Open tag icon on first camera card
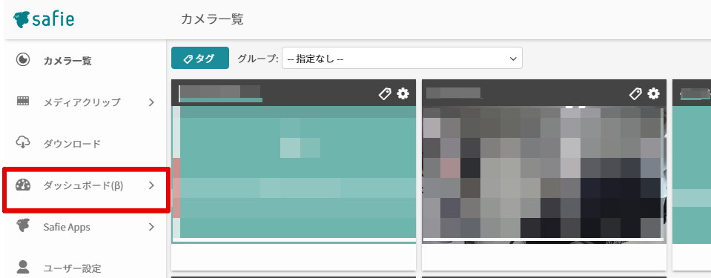 click(385, 94)
